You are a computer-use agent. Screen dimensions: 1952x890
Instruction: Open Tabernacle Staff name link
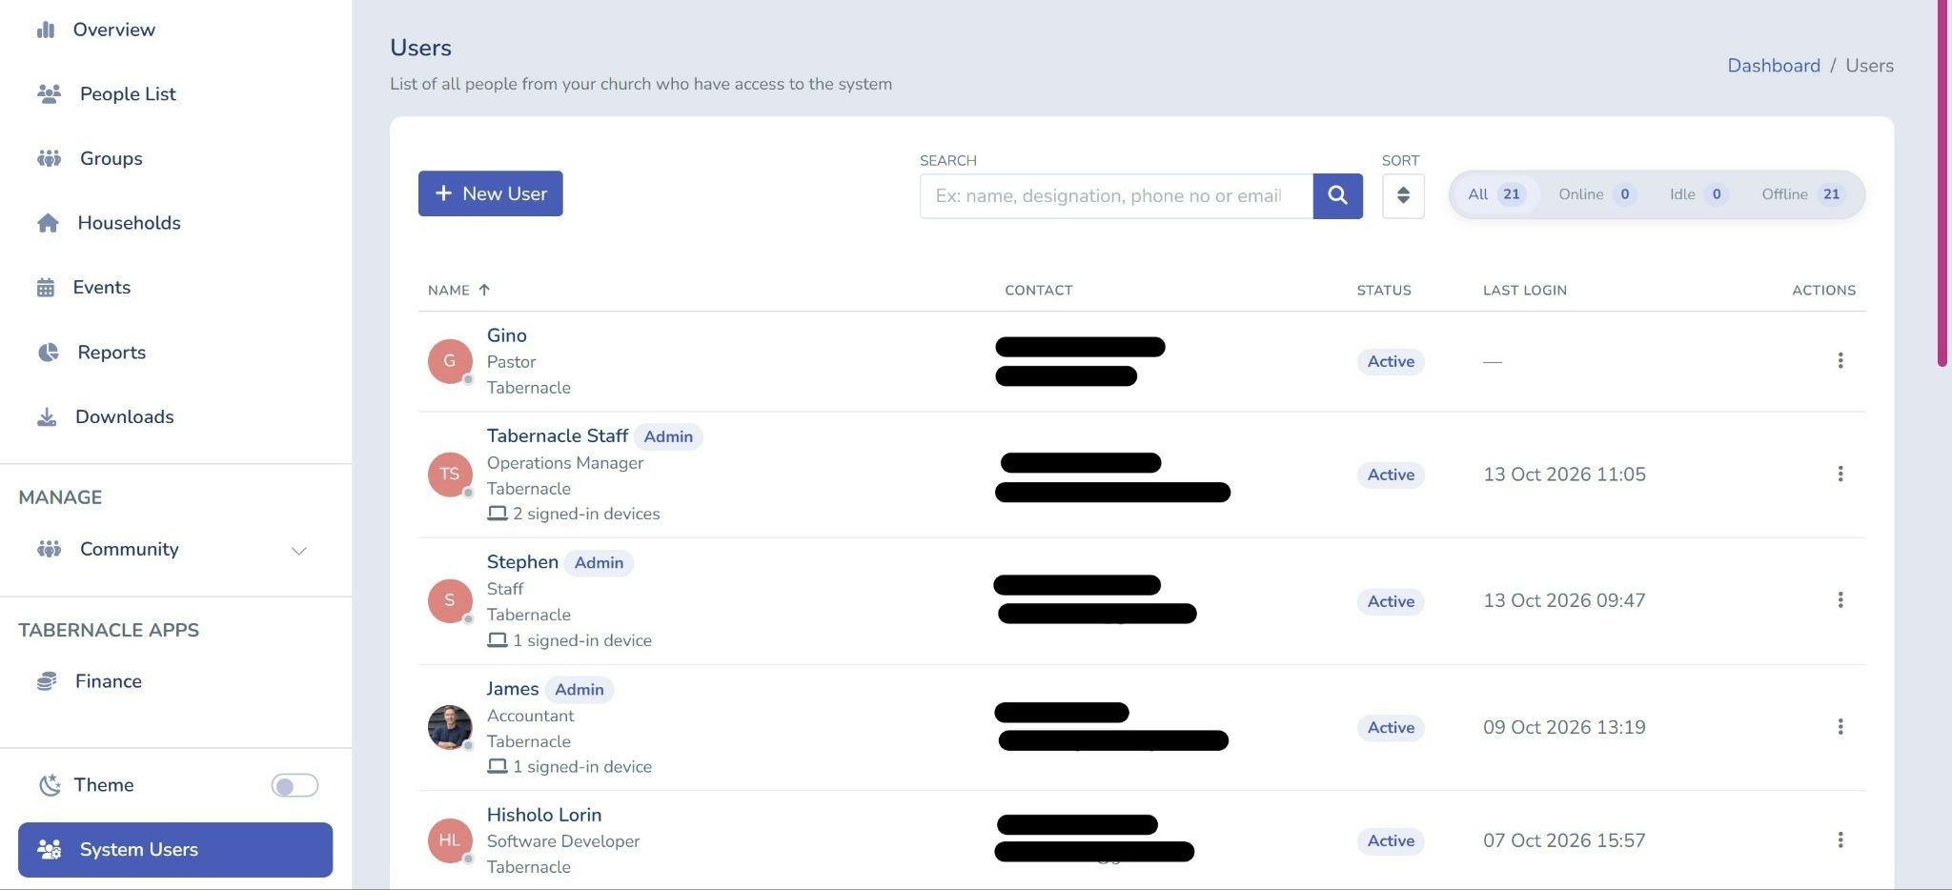[x=558, y=435]
